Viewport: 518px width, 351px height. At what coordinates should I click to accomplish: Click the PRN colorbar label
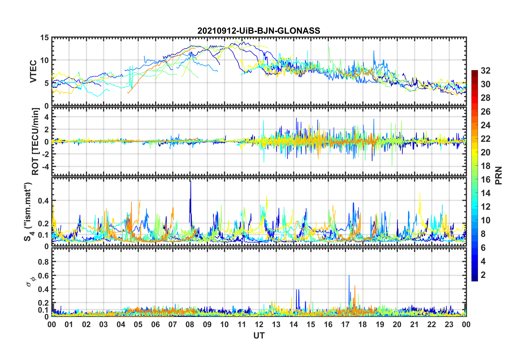click(x=499, y=175)
